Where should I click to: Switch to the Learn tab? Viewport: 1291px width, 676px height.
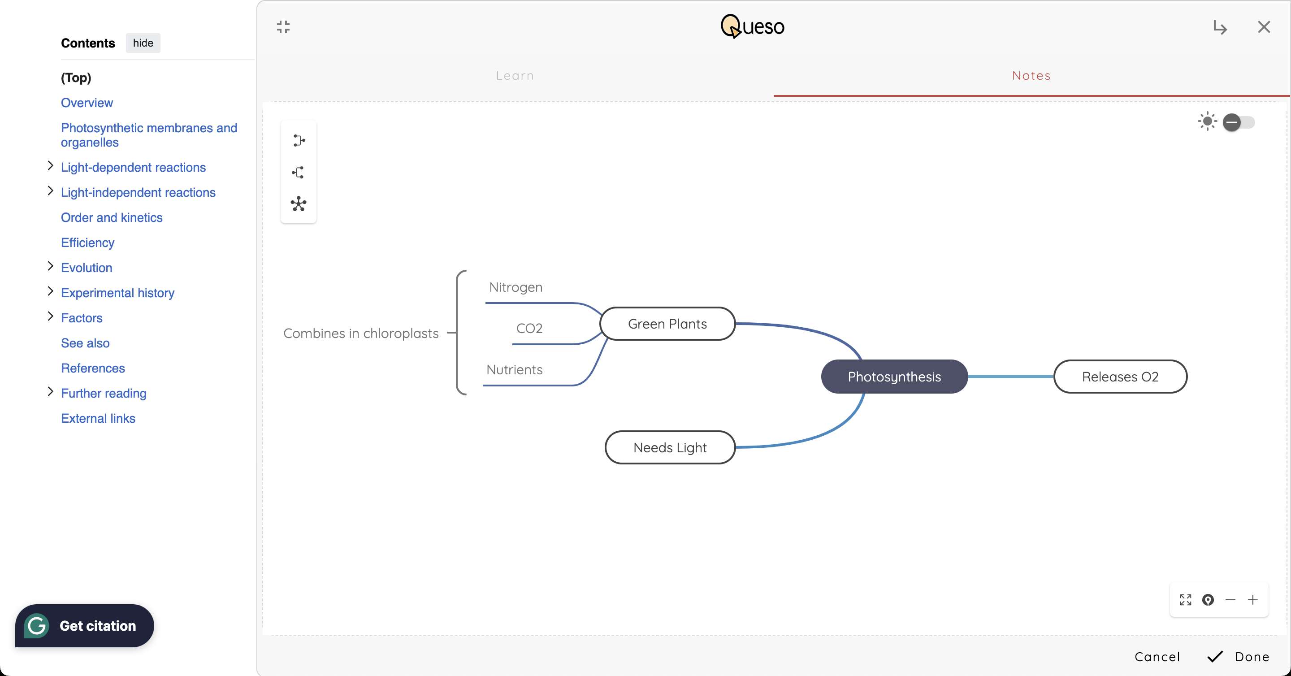(515, 76)
